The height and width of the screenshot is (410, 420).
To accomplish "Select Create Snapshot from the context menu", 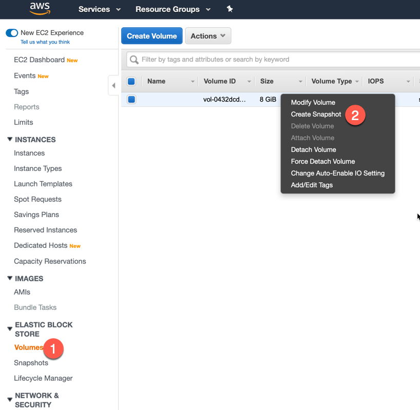I will pos(316,114).
